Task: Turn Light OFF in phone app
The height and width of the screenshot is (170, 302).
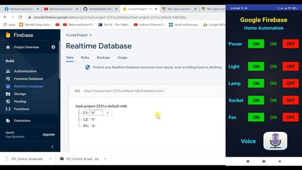Action: click(x=291, y=67)
